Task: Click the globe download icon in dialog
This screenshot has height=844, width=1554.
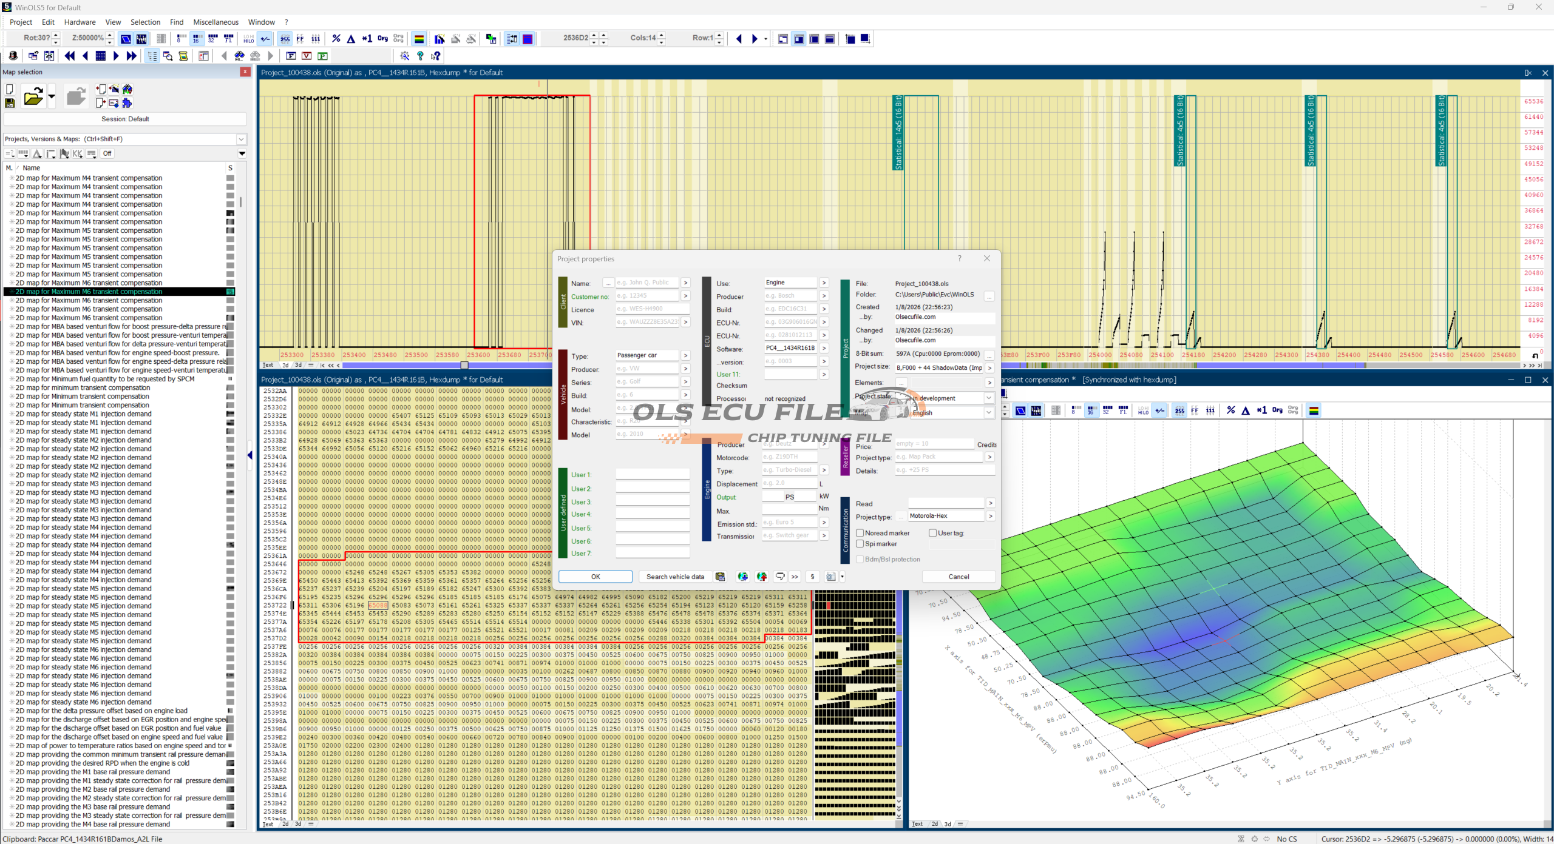Action: pyautogui.click(x=742, y=577)
